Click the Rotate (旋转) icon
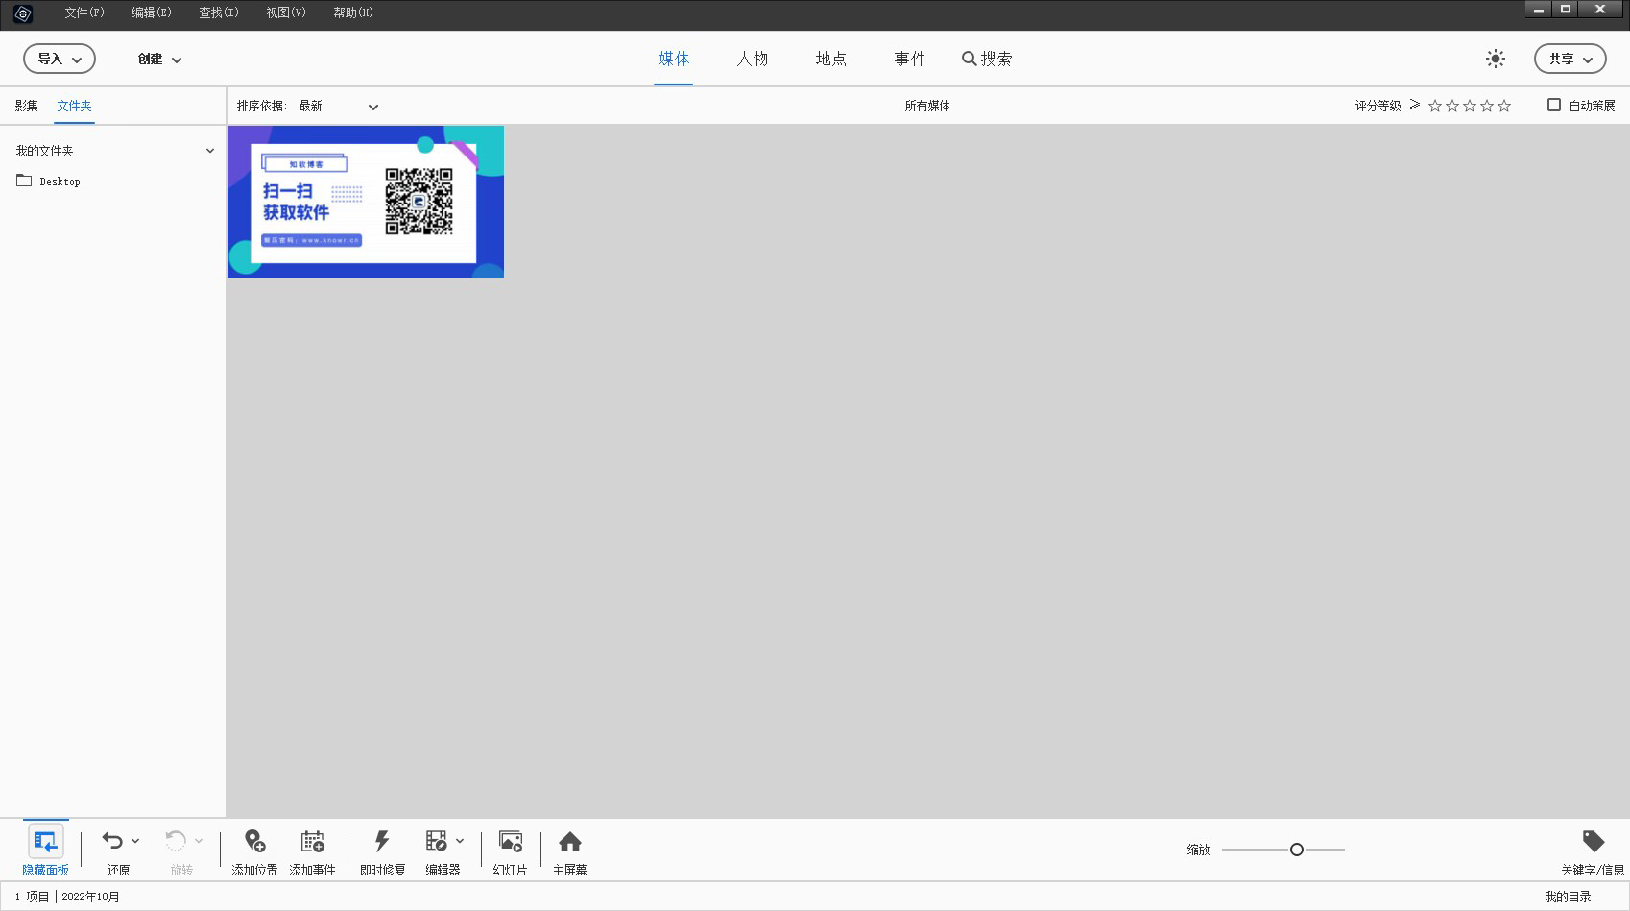This screenshot has height=911, width=1630. pyautogui.click(x=176, y=841)
